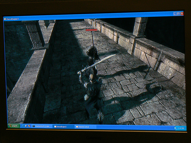
Task: Minimize the UnrealEngine3 window
Action: pyautogui.click(x=175, y=14)
